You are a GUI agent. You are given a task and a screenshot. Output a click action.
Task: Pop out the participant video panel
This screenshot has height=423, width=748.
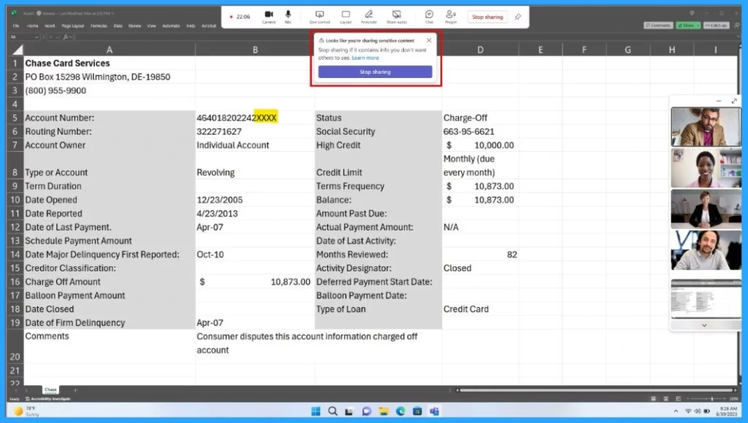pos(734,101)
